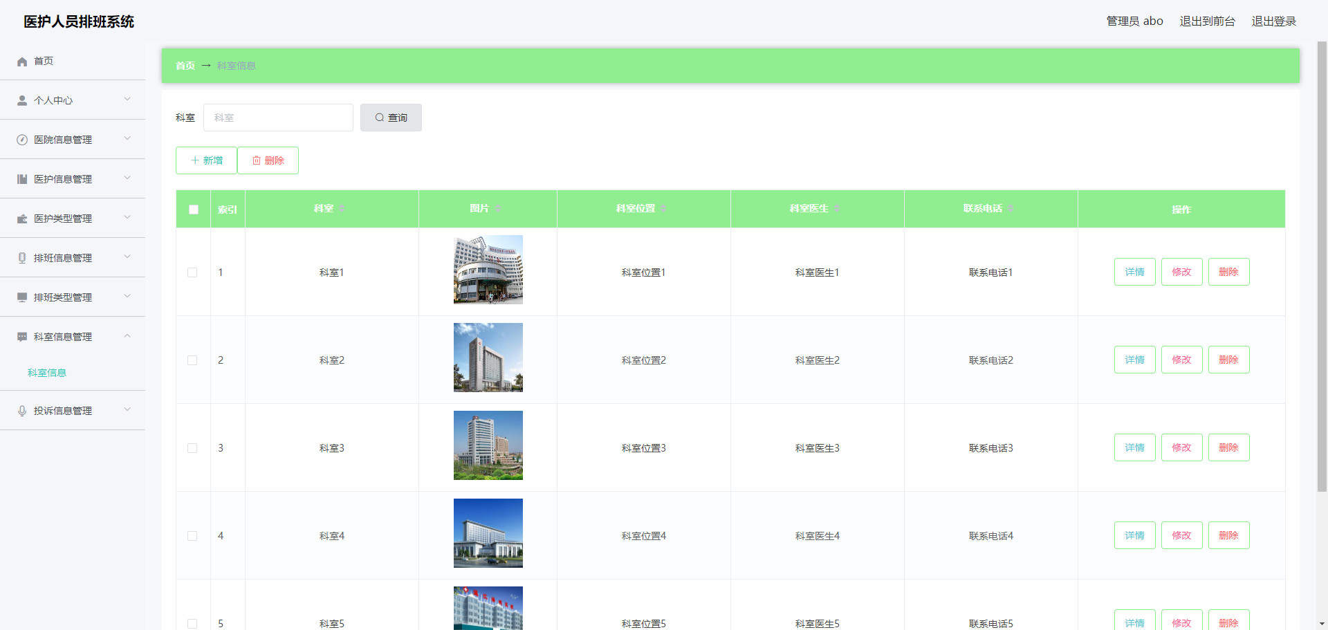Click 修改 for row 科室2
Viewport: 1328px width, 630px height.
coord(1181,360)
